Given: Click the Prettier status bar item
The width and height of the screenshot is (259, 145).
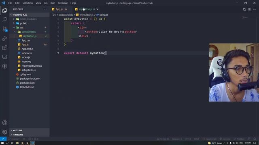Looking at the screenshot, I should click(x=239, y=139).
